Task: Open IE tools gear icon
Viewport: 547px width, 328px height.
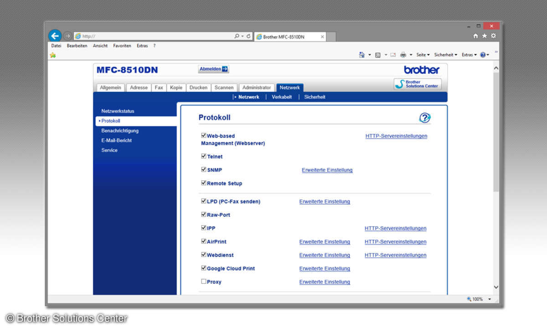Action: click(x=493, y=36)
